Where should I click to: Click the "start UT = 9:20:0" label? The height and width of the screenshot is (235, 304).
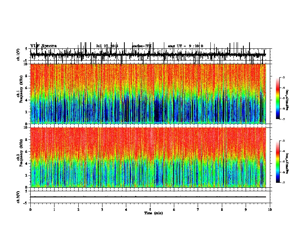tap(185, 46)
